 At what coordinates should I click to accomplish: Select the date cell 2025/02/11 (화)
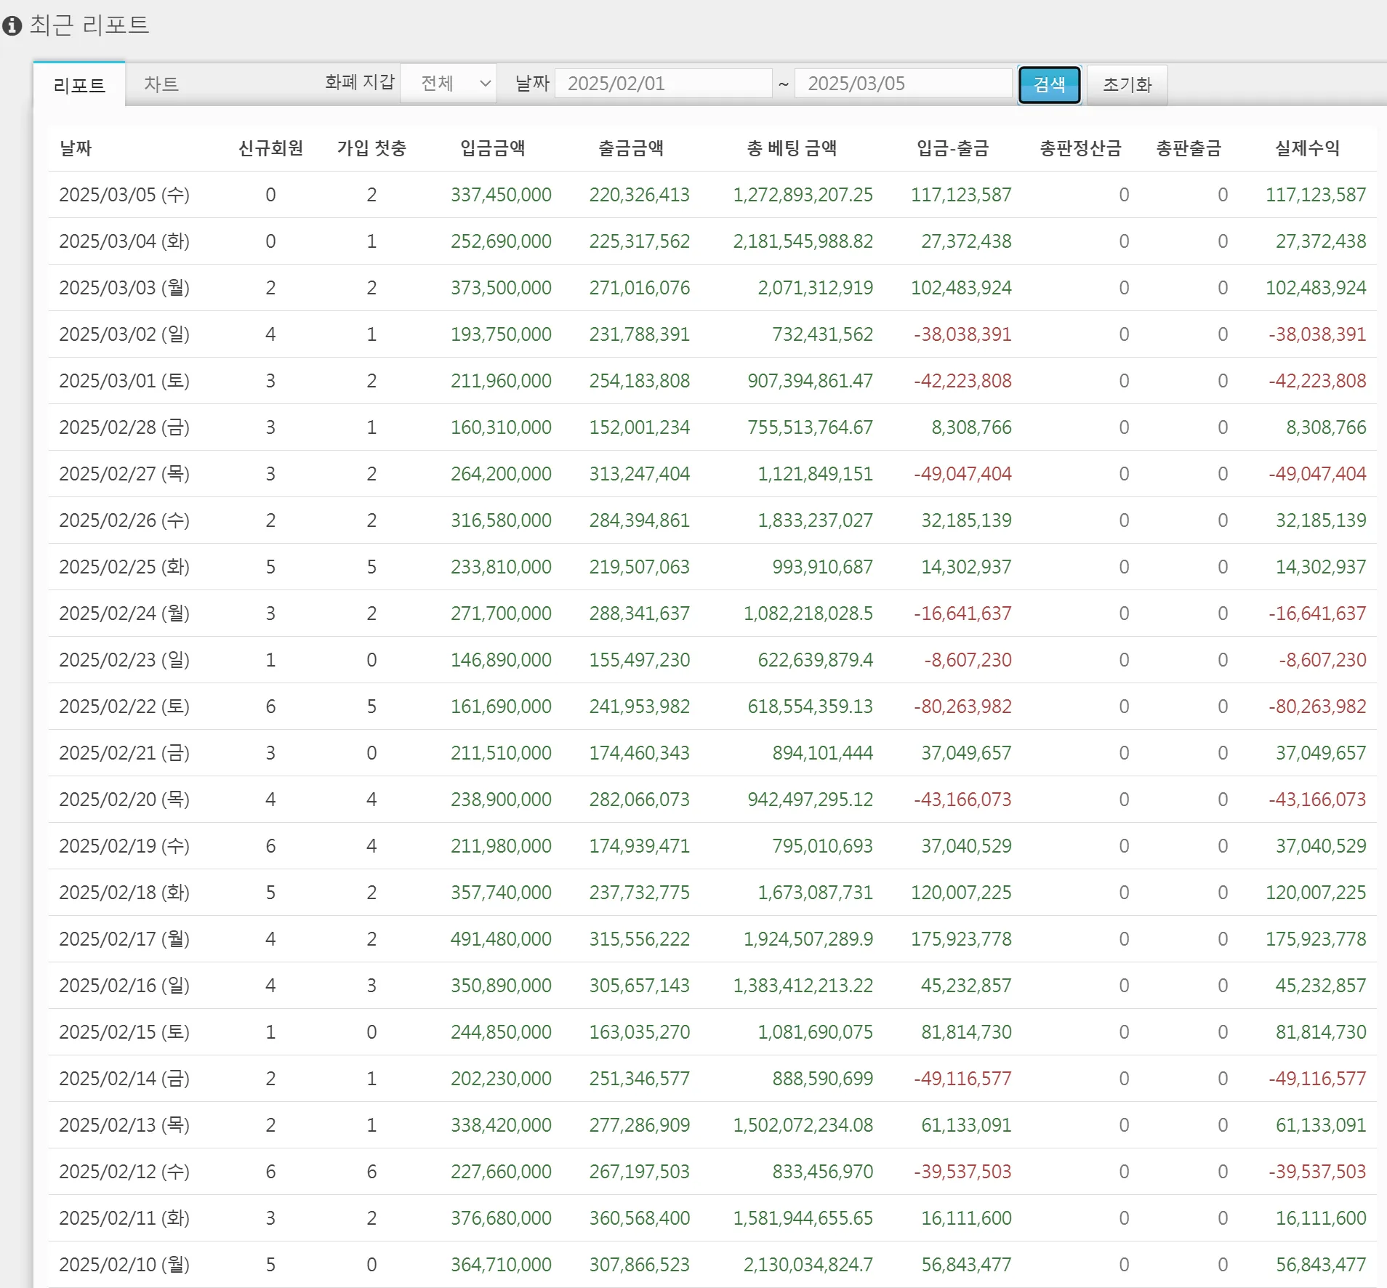[x=124, y=1218]
